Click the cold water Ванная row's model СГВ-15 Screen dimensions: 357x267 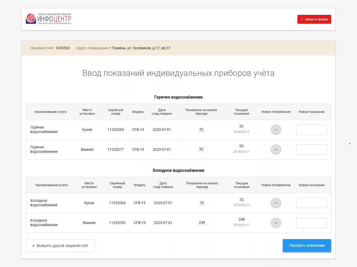140,223
